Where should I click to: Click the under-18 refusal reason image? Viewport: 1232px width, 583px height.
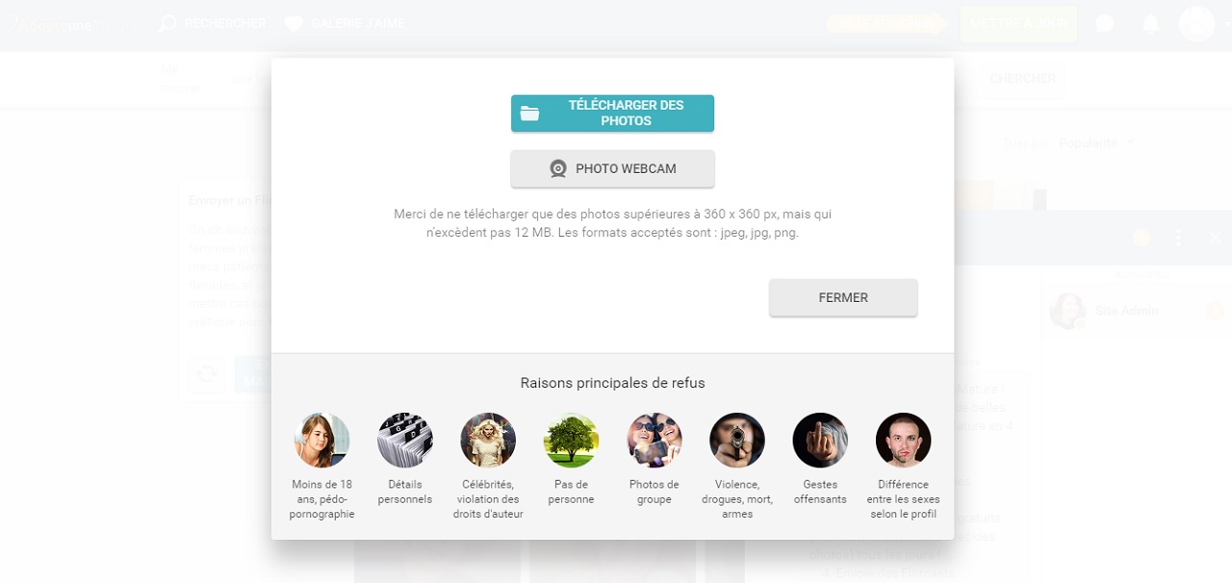click(x=321, y=441)
